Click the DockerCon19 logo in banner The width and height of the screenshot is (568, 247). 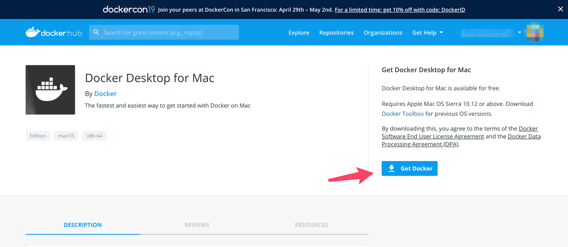coord(129,9)
